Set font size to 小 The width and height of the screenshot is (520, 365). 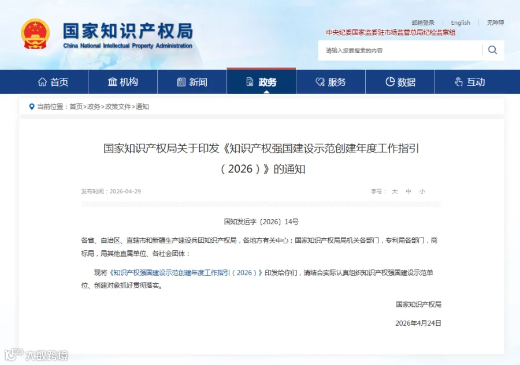click(422, 191)
